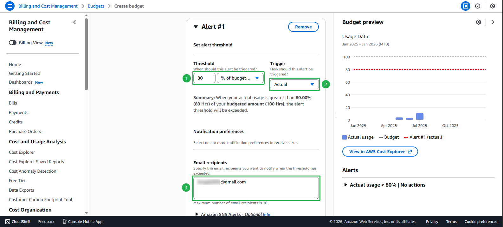Click the info circle icon in header
503x227 pixels.
coord(477,6)
